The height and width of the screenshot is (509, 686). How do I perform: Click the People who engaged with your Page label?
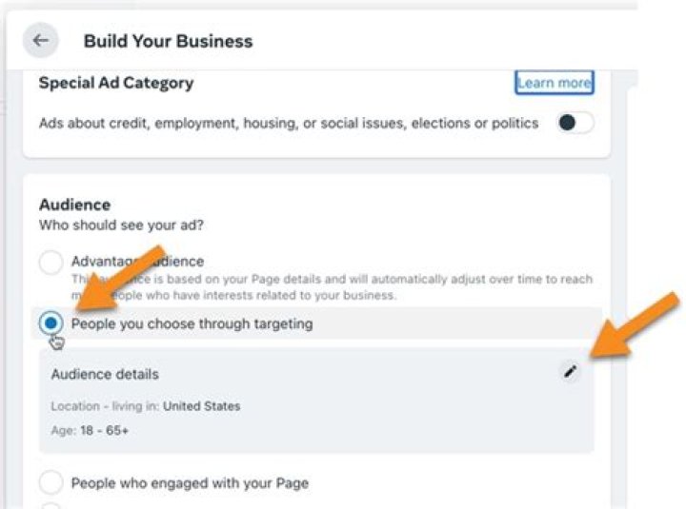190,482
